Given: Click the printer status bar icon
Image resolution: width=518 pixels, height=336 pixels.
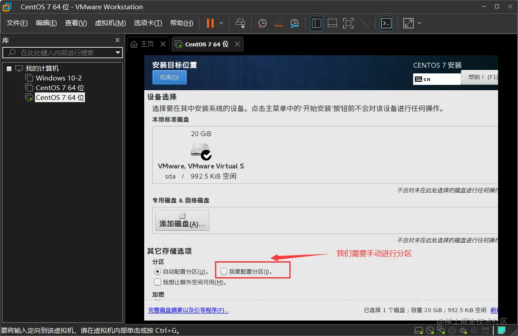Looking at the screenshot, I should [x=452, y=330].
